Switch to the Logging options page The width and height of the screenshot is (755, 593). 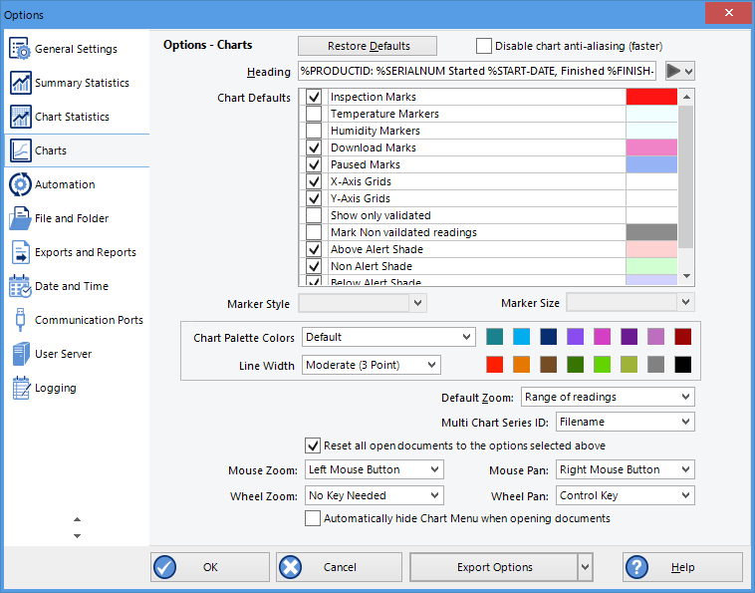point(55,388)
